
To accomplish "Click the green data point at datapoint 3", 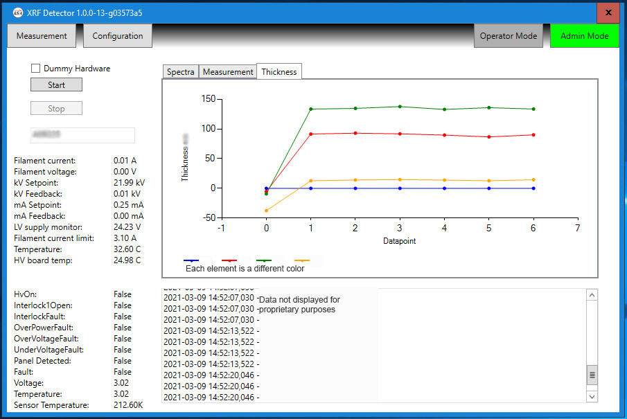I will point(400,107).
